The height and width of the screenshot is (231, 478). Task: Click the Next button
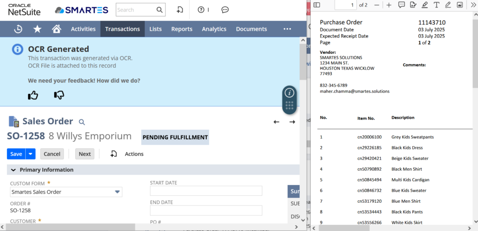click(x=85, y=154)
